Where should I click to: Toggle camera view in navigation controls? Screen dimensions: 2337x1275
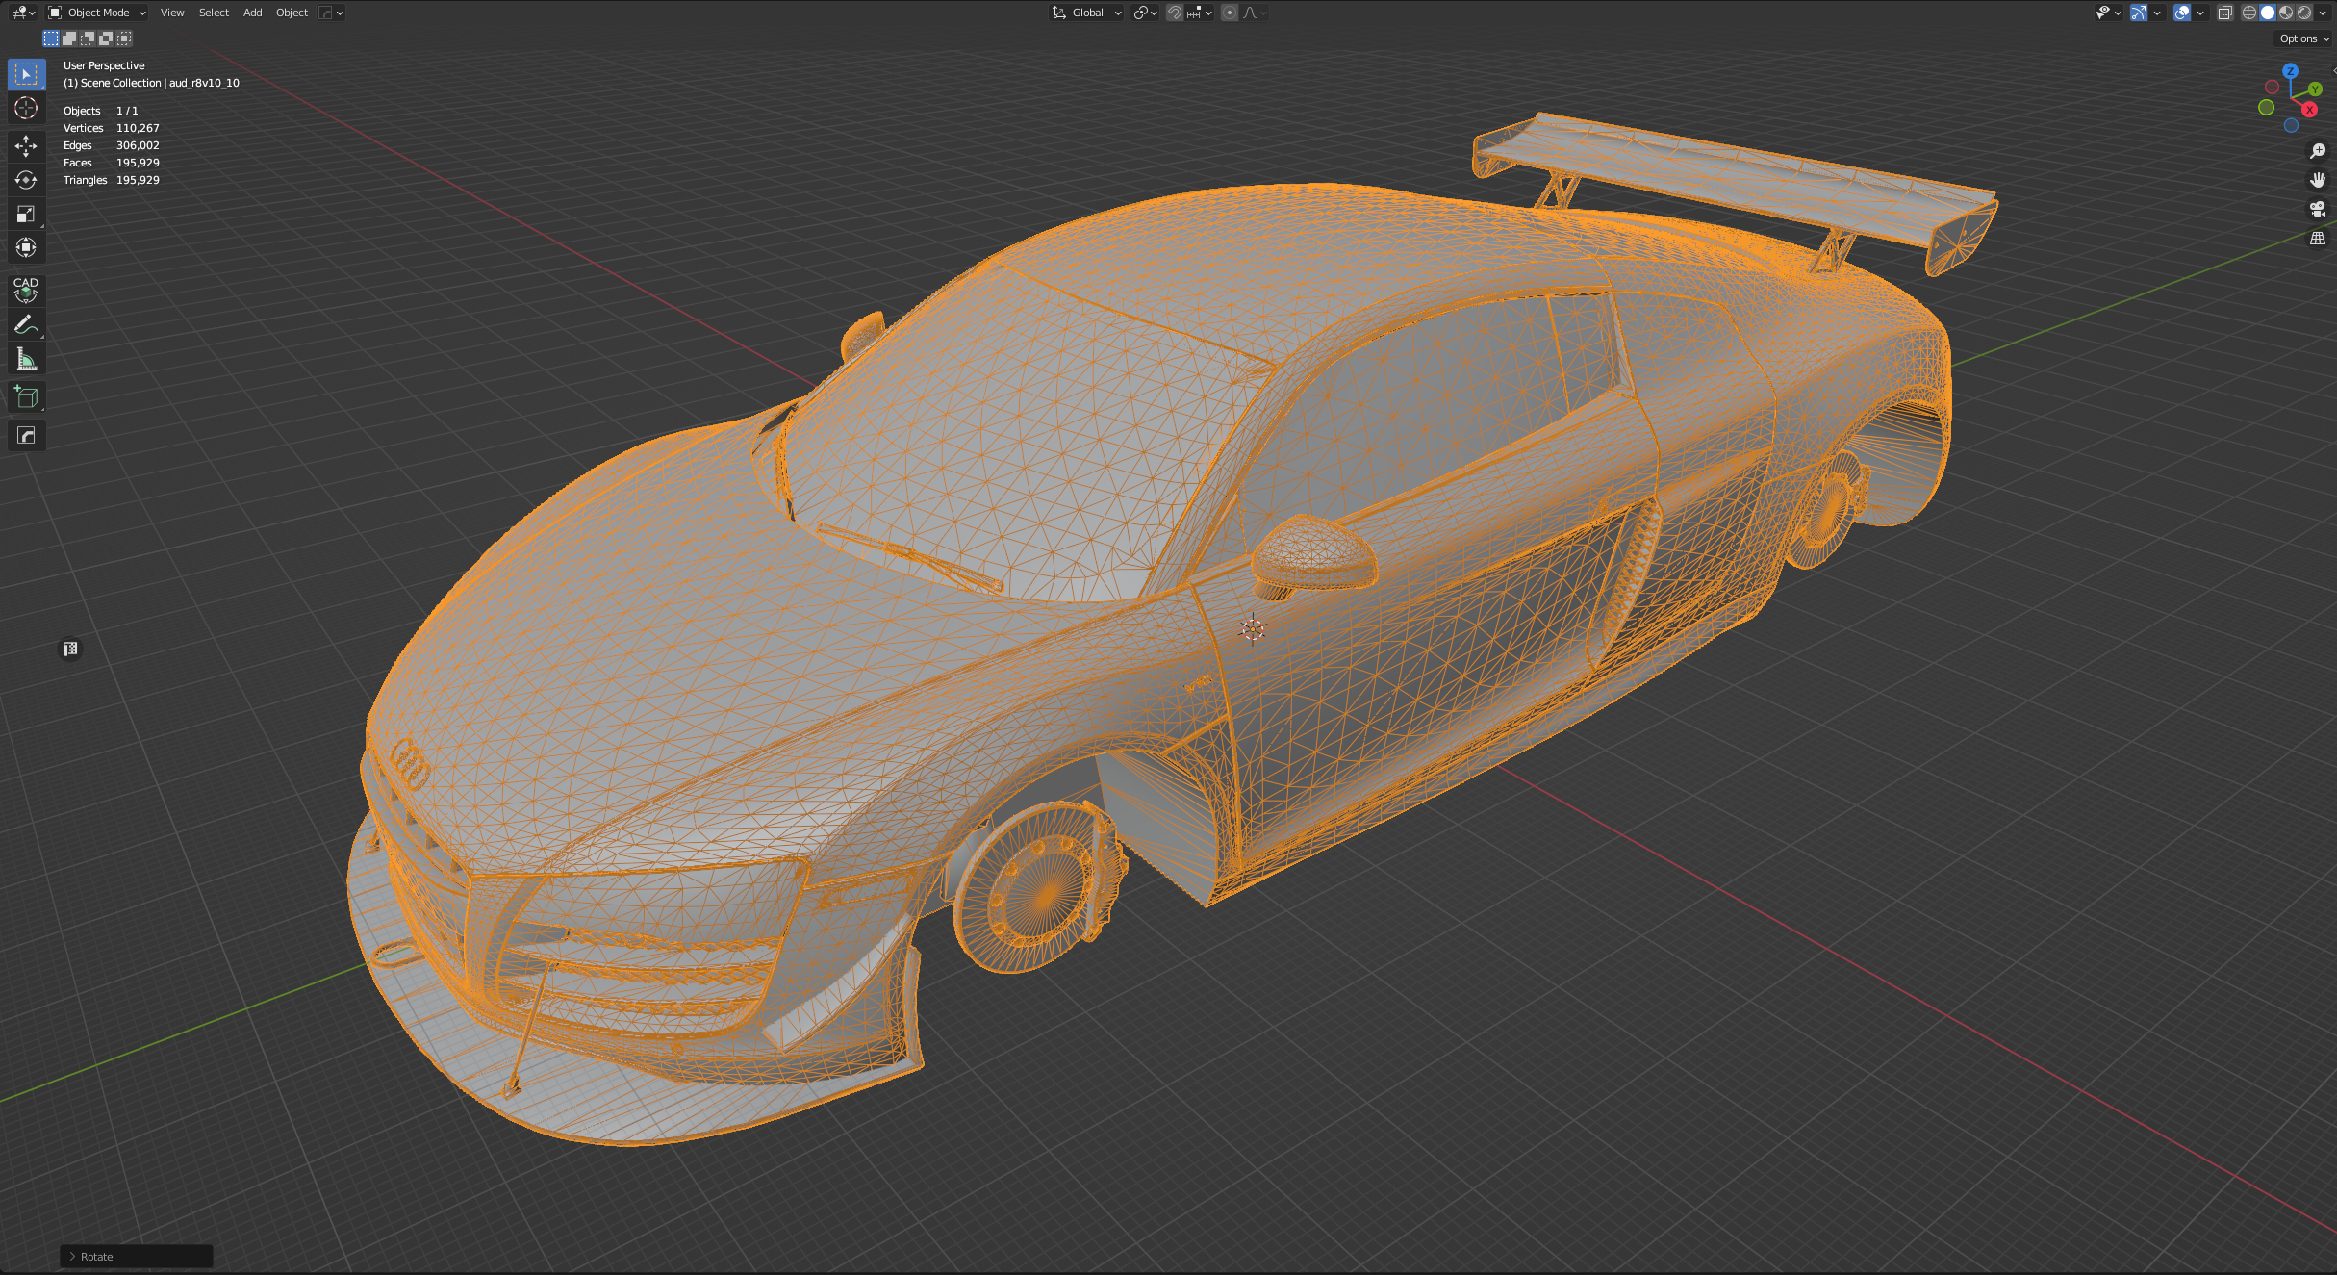(x=2318, y=209)
